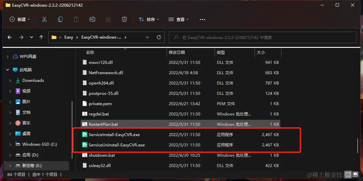Click the 视频 video folder icon

pyautogui.click(x=18, y=91)
